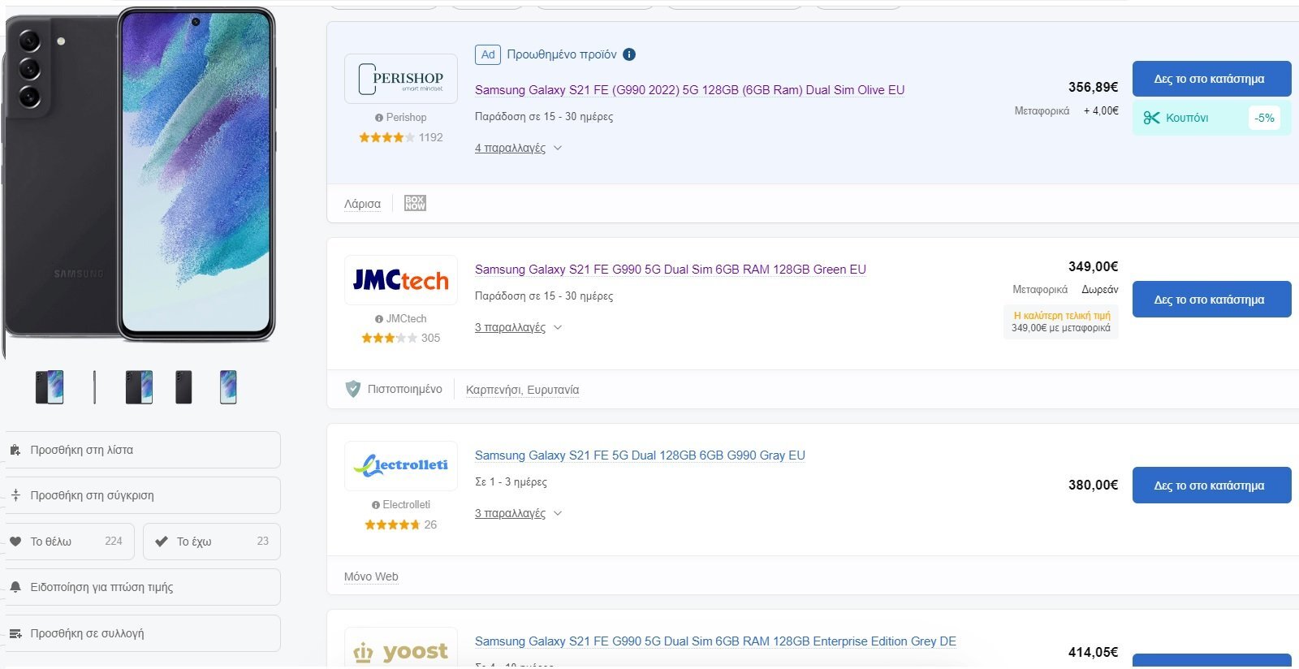Click the Πιστοποιημένο shield icon

[x=353, y=389]
